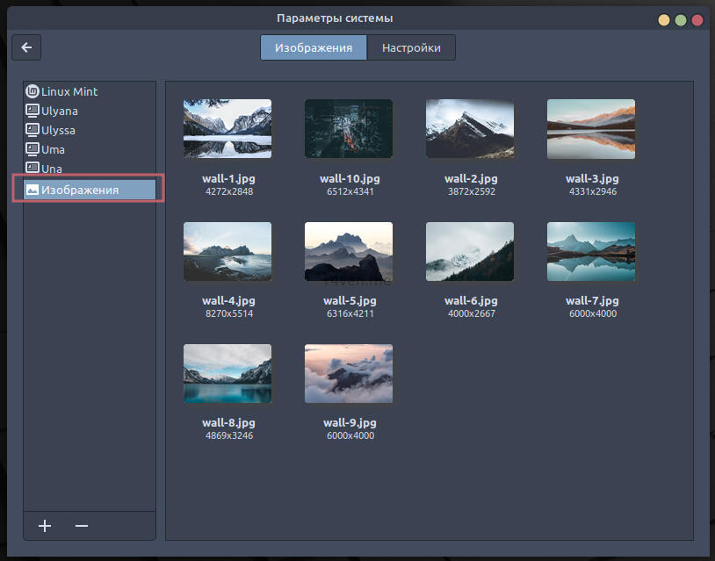Remove folder using the minus icon

click(x=82, y=526)
